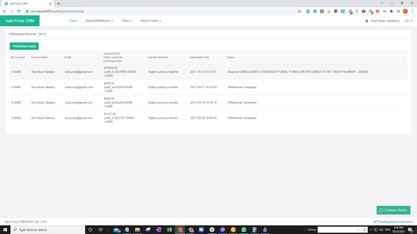Open OneNote from the taskbar
The width and height of the screenshot is (417, 234).
coord(159,230)
